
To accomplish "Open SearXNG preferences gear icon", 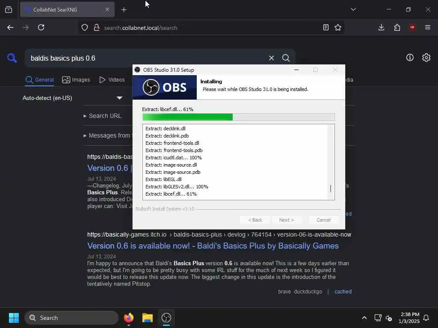I will tap(426, 58).
